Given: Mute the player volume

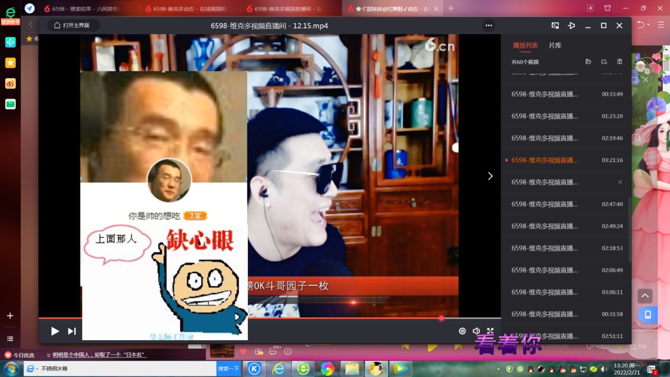Looking at the screenshot, I should (476, 331).
